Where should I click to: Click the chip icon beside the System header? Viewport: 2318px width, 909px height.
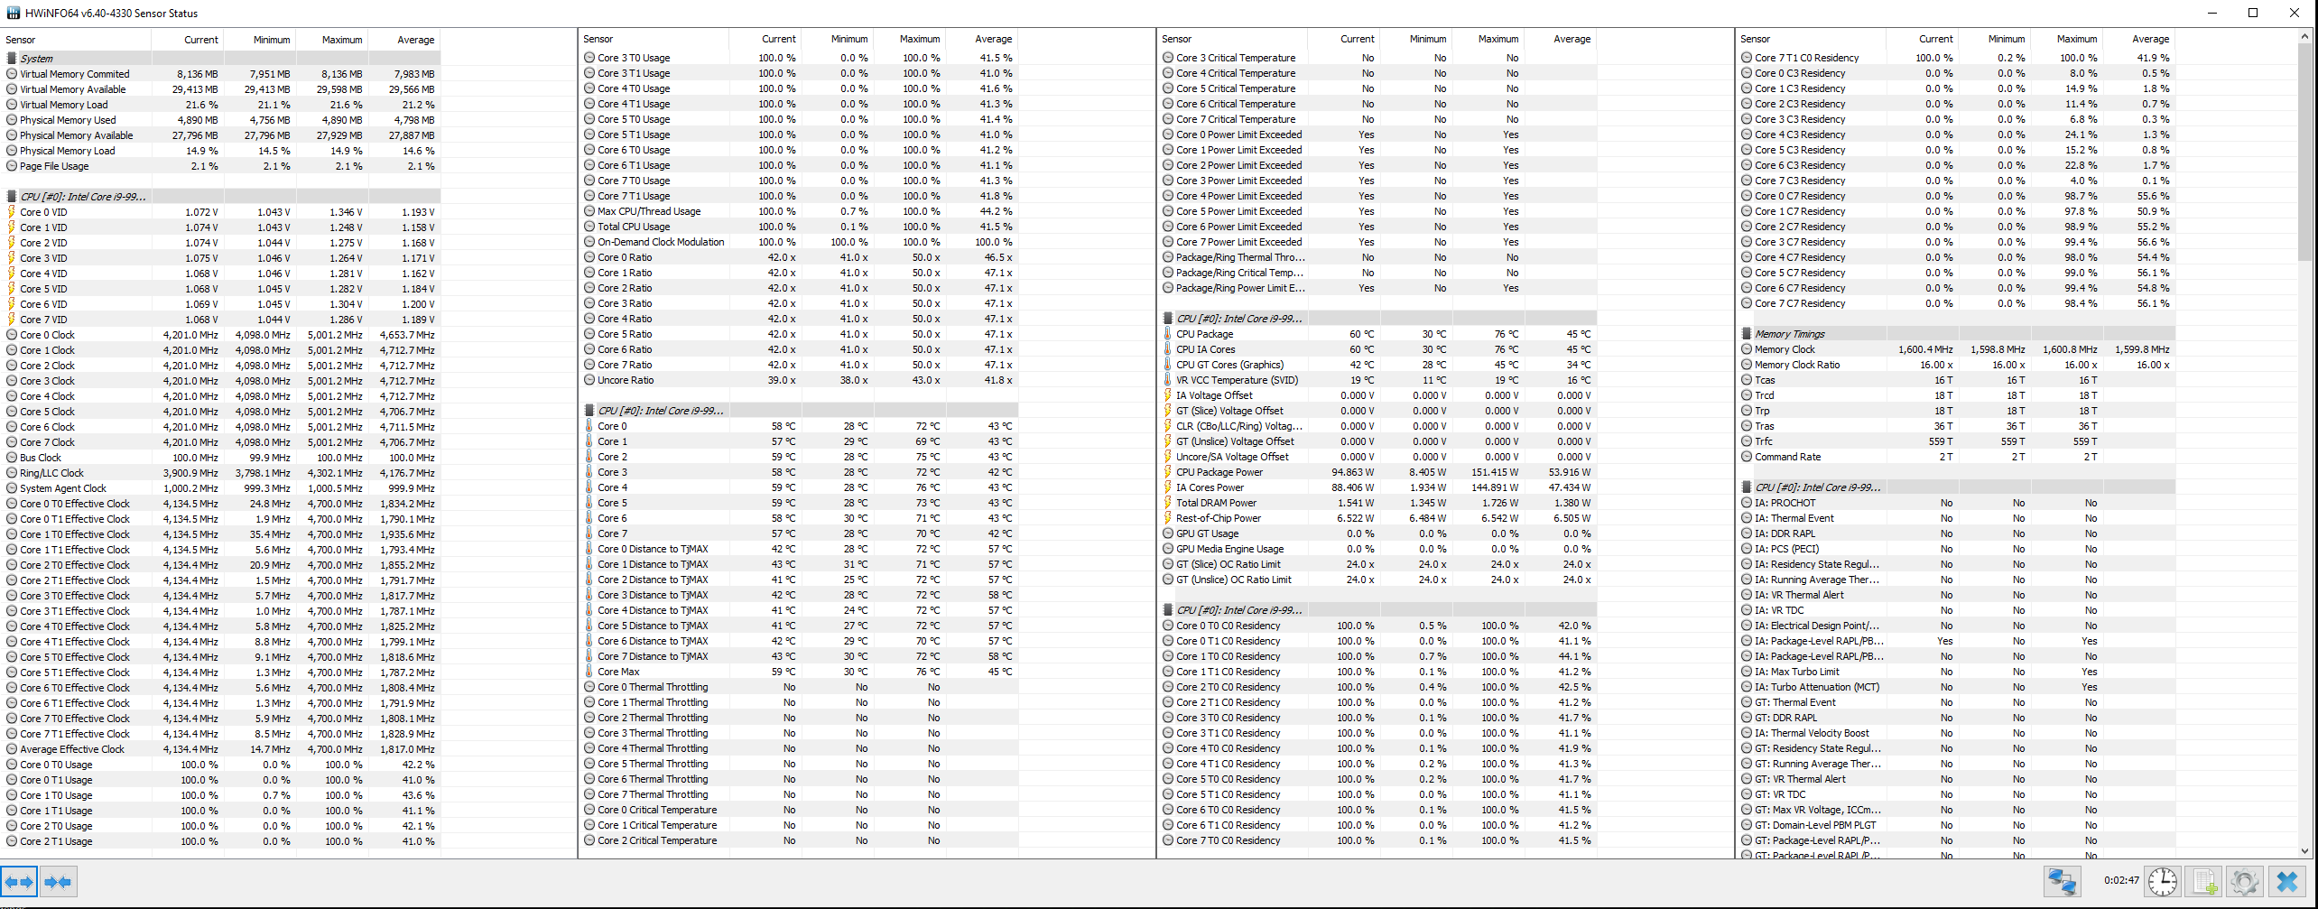click(x=12, y=59)
